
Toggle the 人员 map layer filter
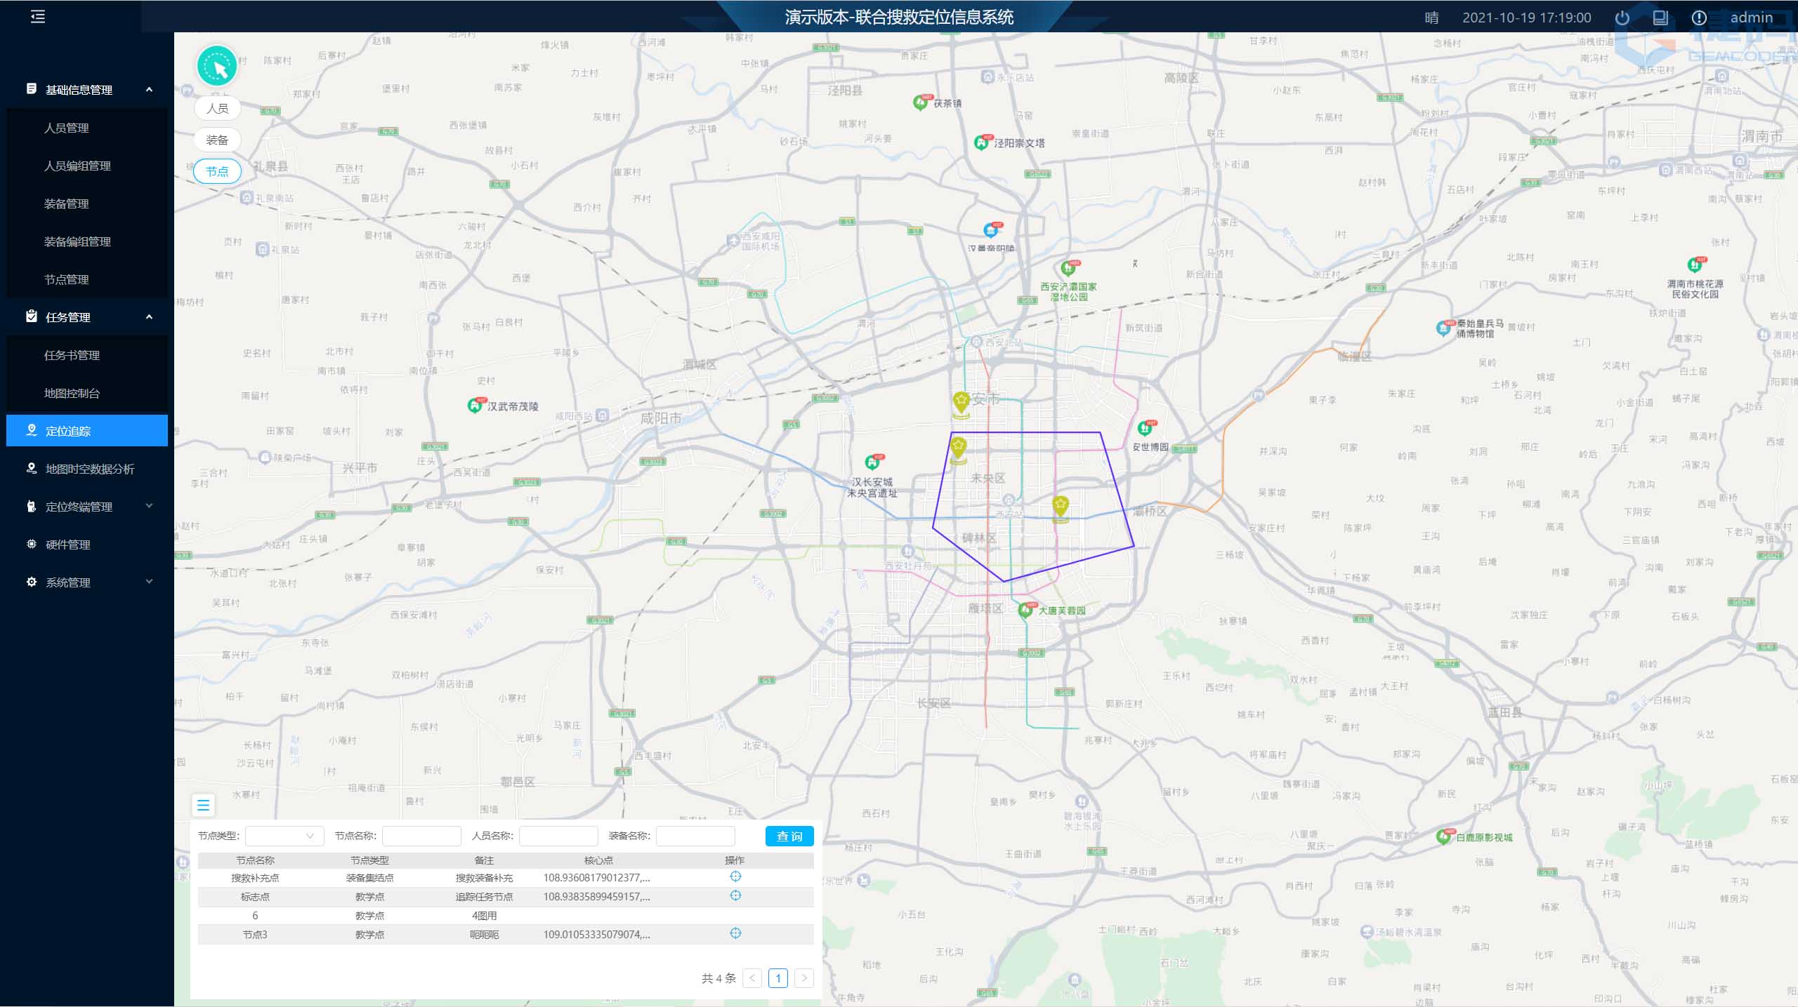[x=217, y=108]
